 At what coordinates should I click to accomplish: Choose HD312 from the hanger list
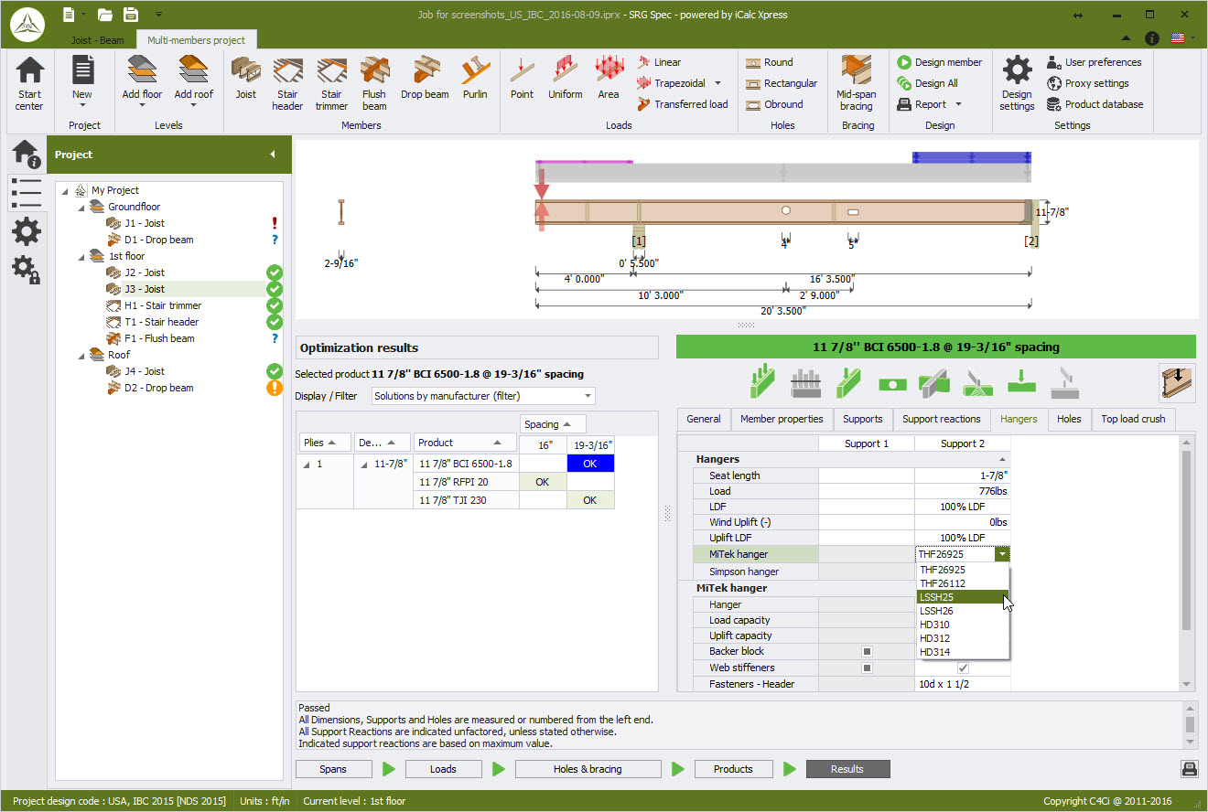click(x=963, y=638)
